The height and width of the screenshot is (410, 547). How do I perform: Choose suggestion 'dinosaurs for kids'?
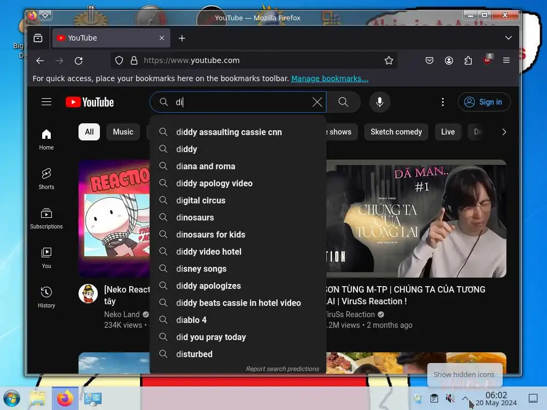pyautogui.click(x=238, y=234)
